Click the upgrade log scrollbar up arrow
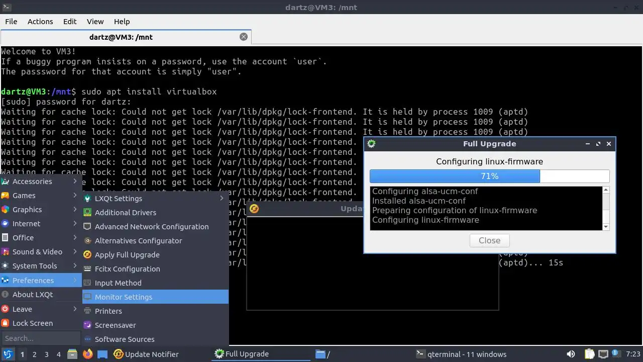This screenshot has height=362, width=643. click(605, 190)
